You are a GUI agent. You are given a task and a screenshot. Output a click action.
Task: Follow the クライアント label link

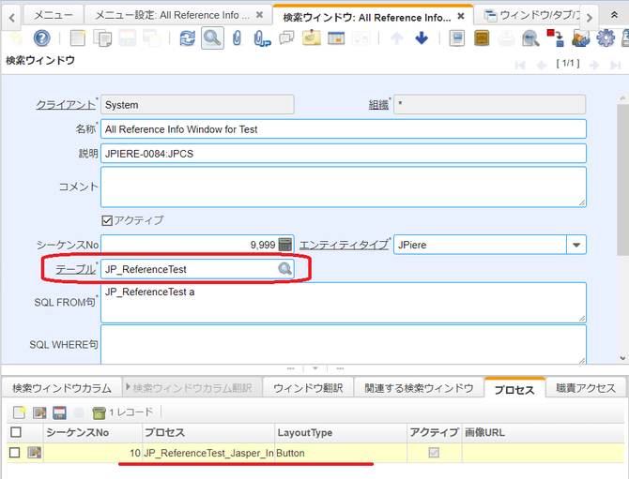point(66,105)
